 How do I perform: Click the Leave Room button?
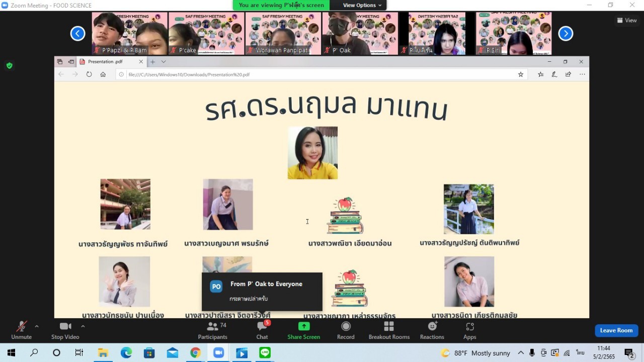coord(616,330)
